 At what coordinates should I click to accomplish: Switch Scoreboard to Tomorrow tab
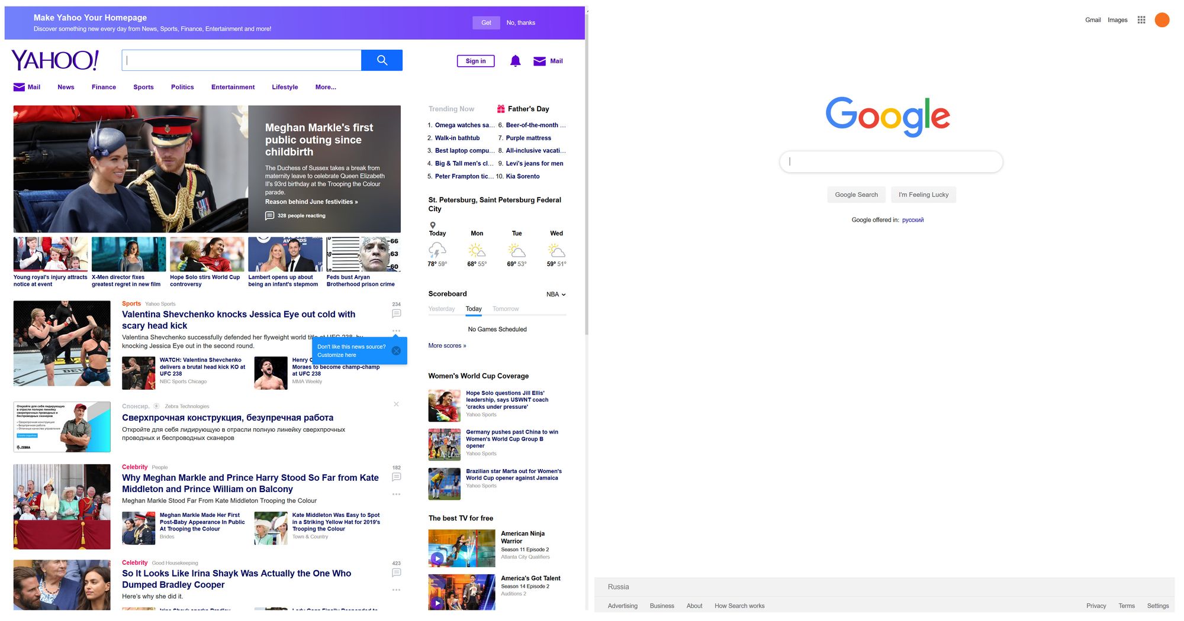[x=506, y=309]
